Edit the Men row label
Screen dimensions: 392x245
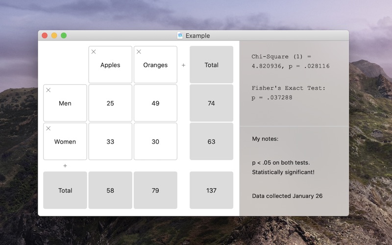click(x=65, y=103)
